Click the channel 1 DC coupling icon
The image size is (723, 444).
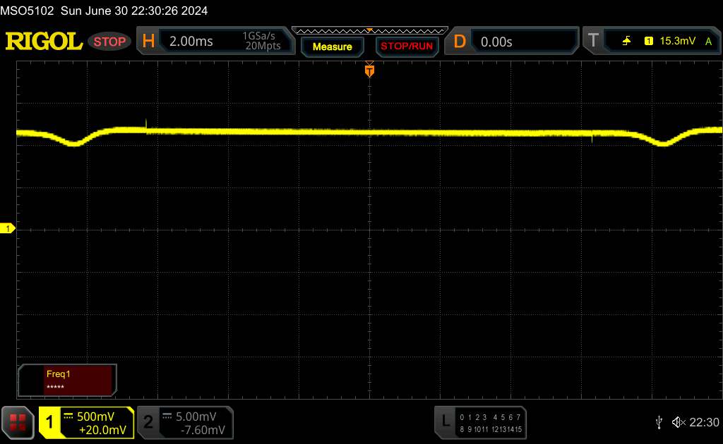(x=68, y=417)
